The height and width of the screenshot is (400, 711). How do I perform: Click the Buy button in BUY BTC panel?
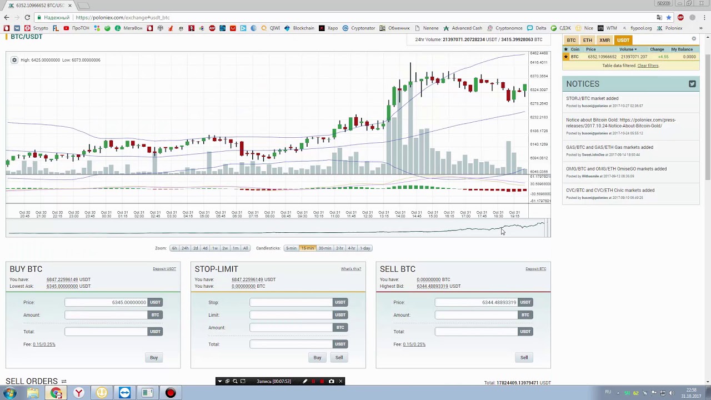coord(154,358)
